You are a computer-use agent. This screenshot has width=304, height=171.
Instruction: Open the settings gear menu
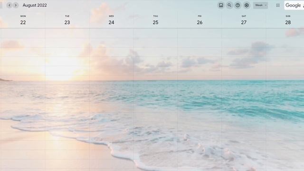[x=247, y=5]
